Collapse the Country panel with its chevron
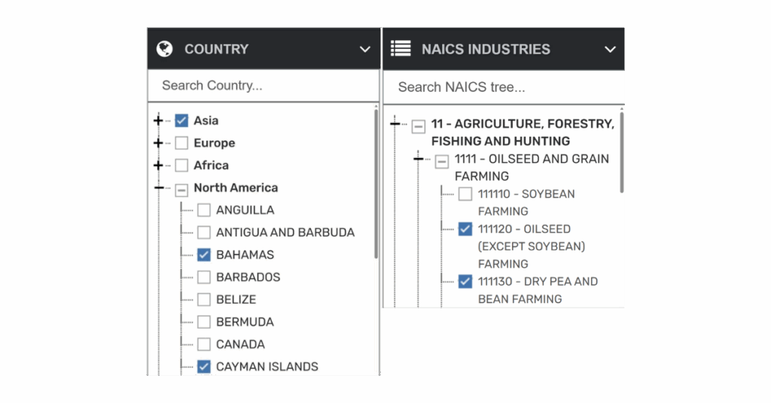Viewport: 771px width, 403px height. click(365, 50)
